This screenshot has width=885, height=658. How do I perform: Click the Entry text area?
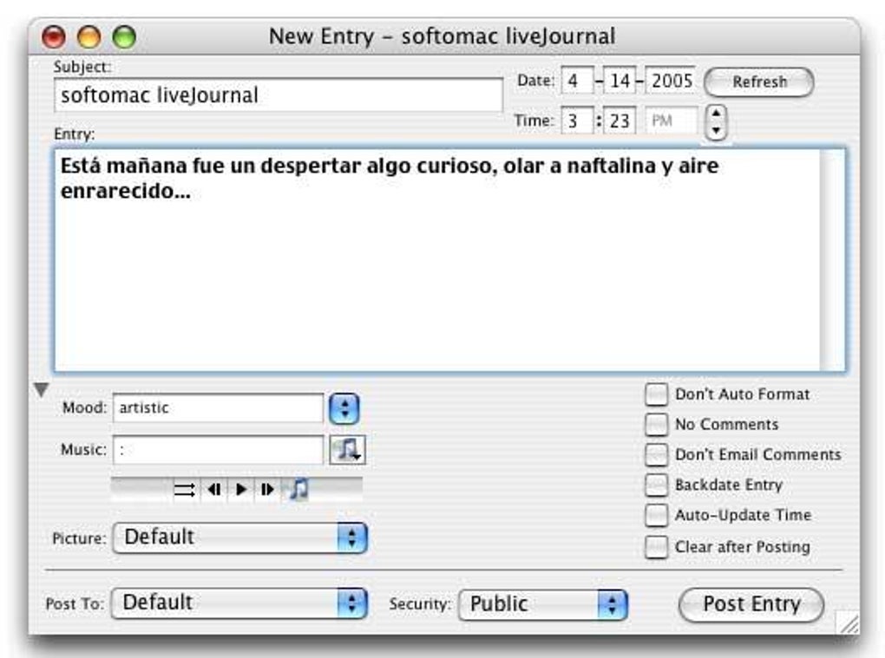coord(437,260)
